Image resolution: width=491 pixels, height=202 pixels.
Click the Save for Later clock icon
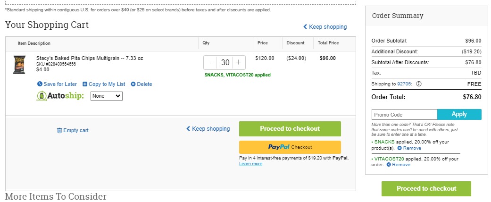[40, 84]
